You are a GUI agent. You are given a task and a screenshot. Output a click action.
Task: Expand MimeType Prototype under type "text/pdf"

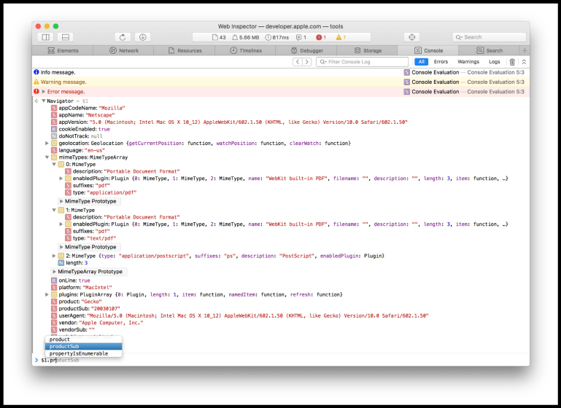[x=90, y=247]
